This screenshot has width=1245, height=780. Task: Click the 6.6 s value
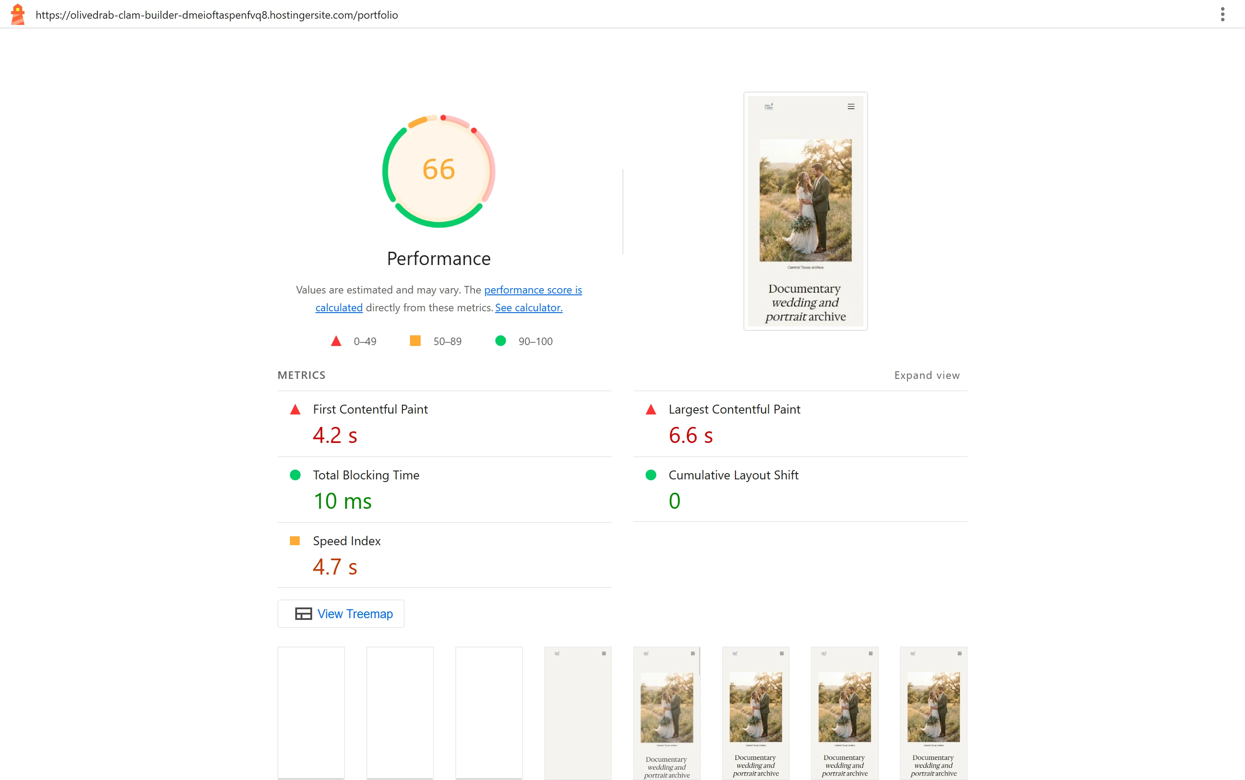click(691, 435)
